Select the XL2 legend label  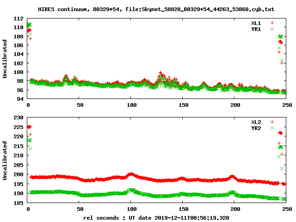[x=256, y=122]
